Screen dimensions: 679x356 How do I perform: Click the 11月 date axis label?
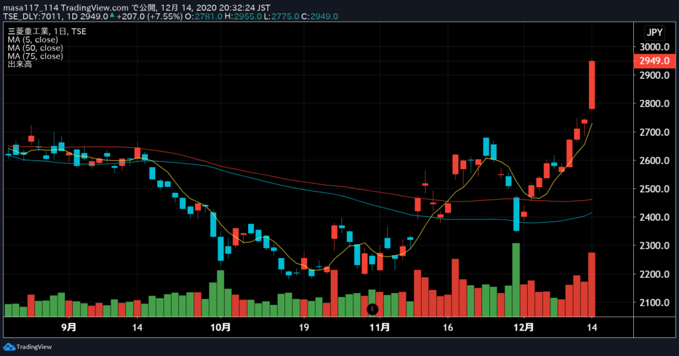coord(380,327)
